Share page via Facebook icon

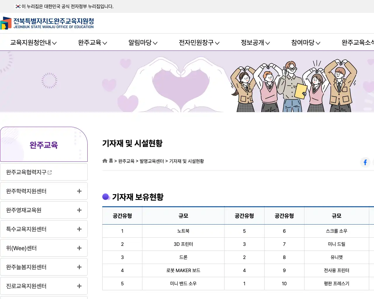pyautogui.click(x=365, y=162)
